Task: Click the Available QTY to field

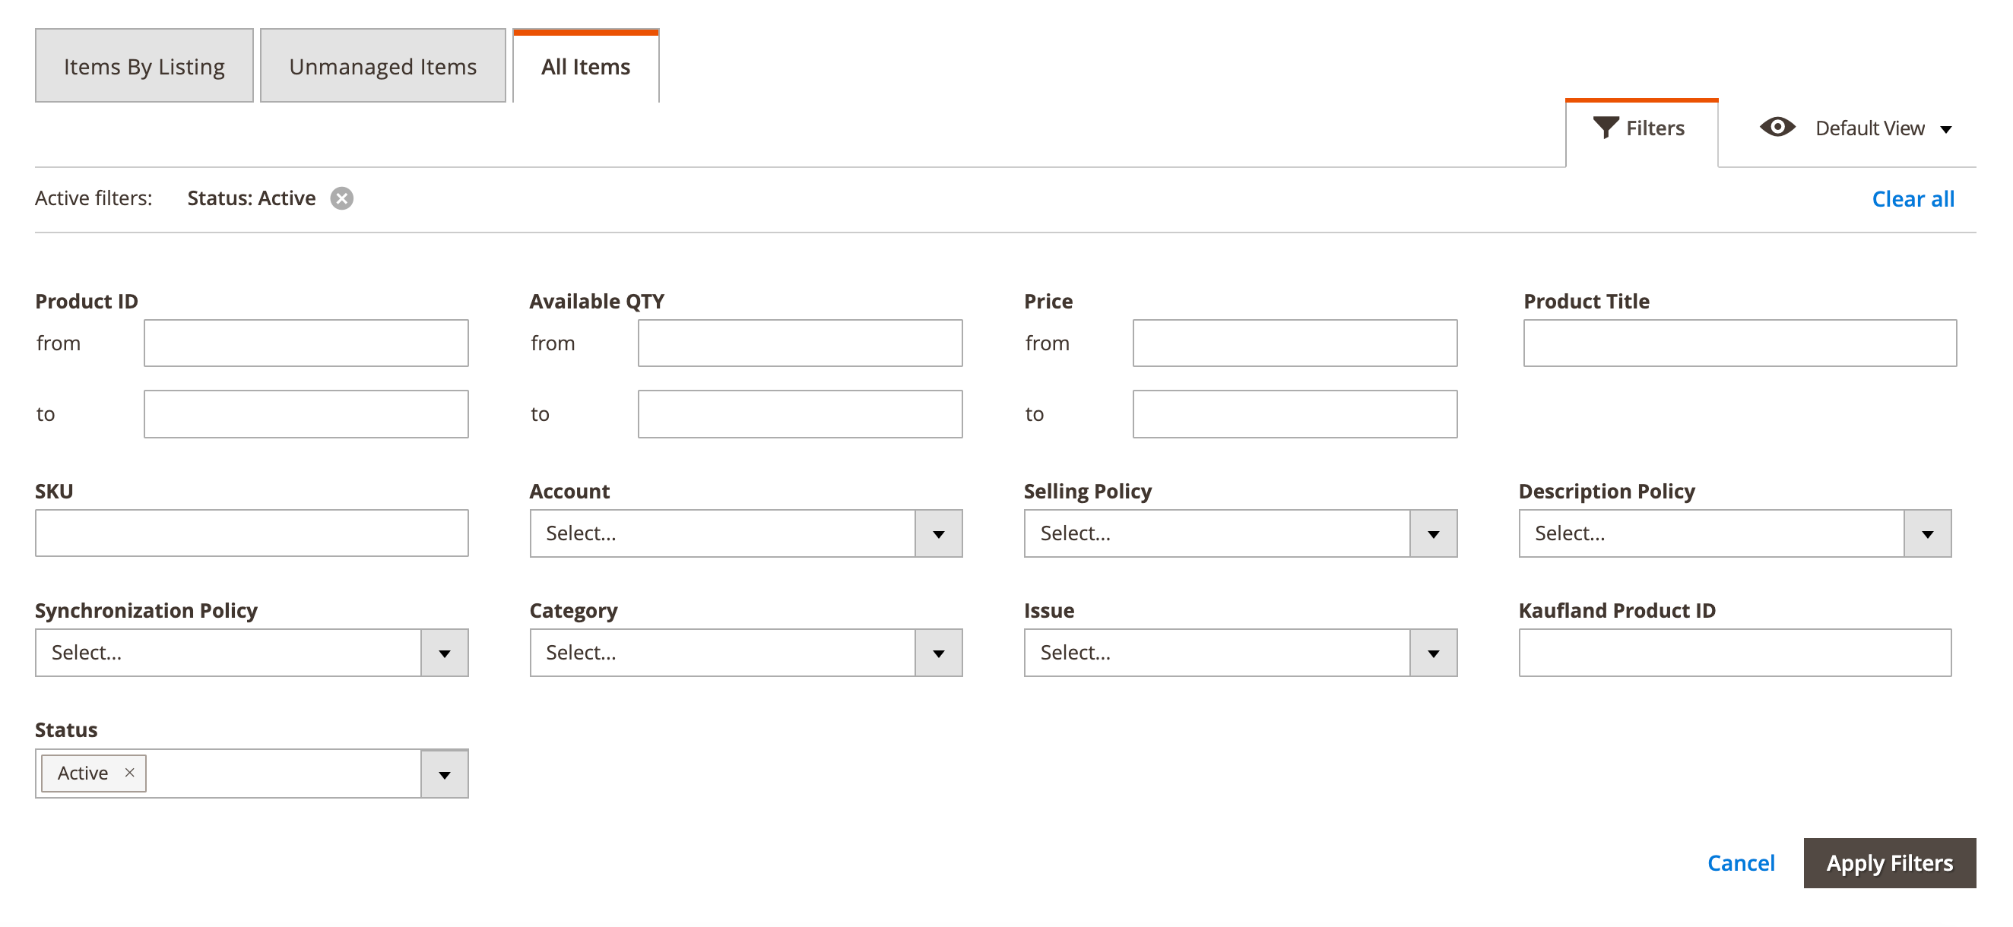Action: click(x=800, y=414)
